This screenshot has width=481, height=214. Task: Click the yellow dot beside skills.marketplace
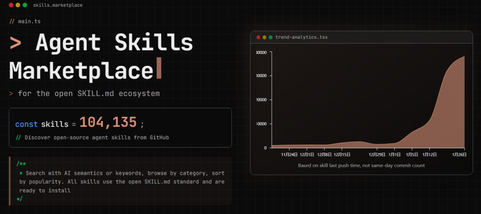click(18, 5)
